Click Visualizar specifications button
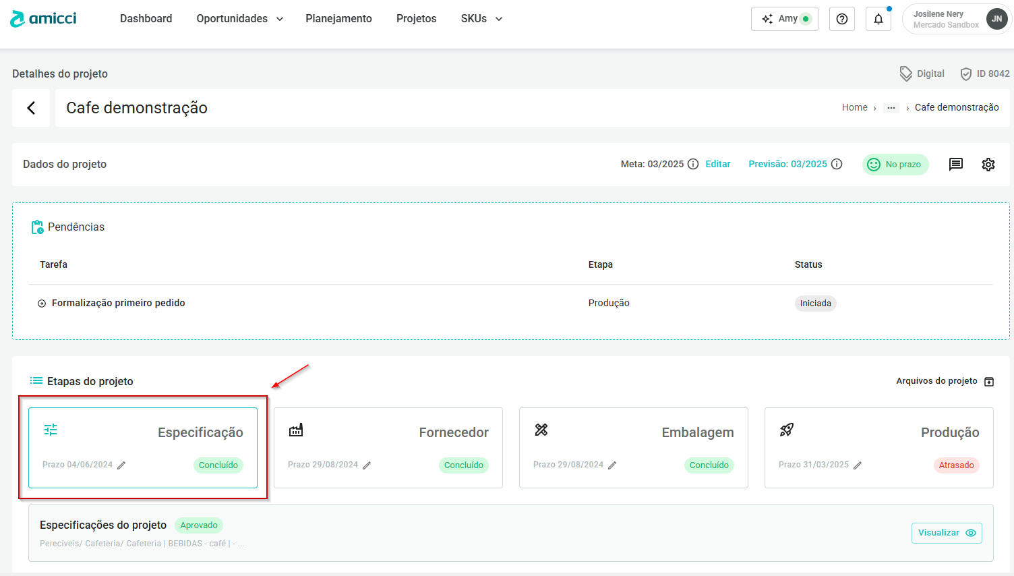 (946, 533)
